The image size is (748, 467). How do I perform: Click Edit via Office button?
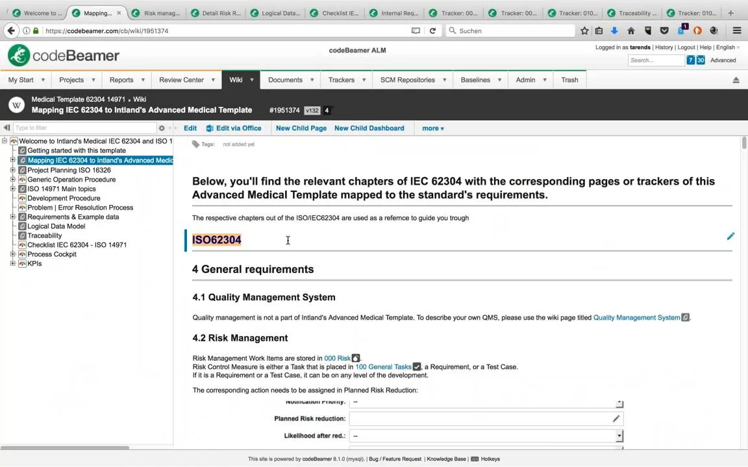234,128
